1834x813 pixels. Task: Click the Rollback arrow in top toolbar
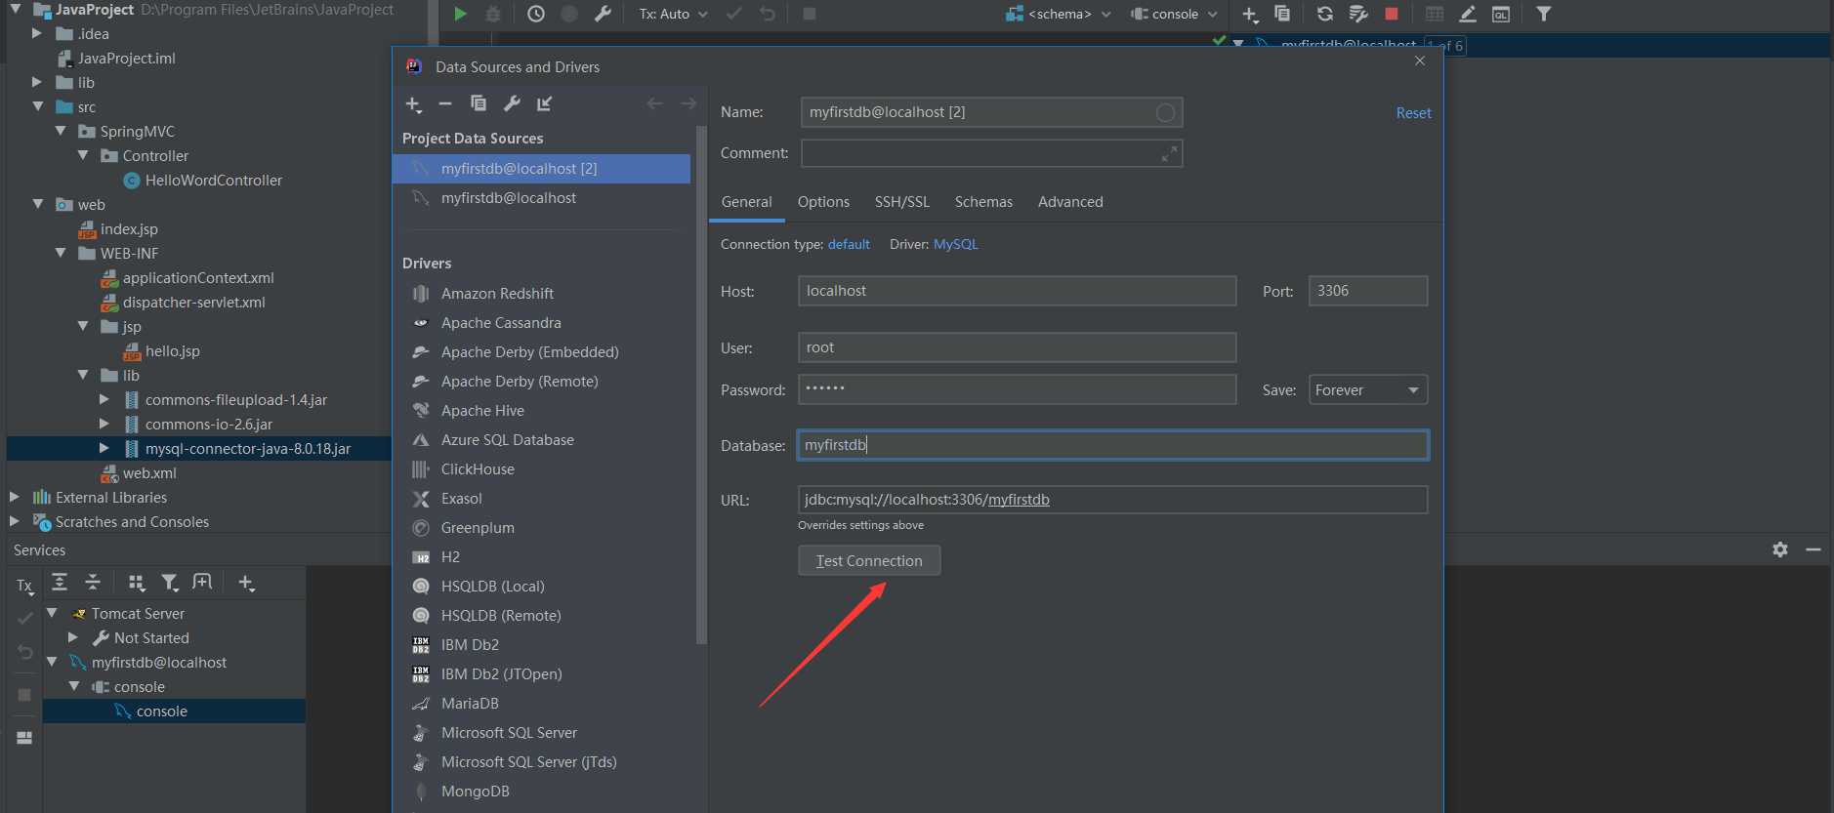point(768,14)
